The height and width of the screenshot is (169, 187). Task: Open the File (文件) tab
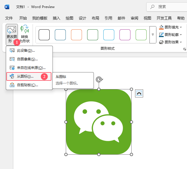point(9,18)
